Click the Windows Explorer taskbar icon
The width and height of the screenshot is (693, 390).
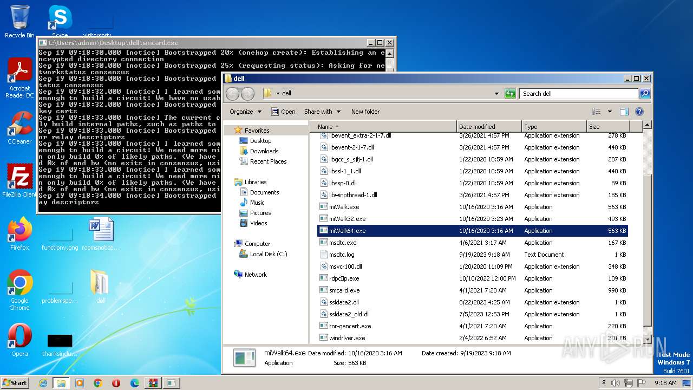pos(61,383)
